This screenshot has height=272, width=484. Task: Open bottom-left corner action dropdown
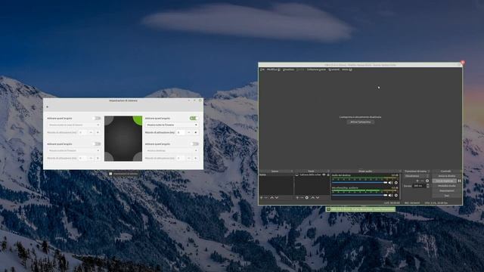[74, 150]
